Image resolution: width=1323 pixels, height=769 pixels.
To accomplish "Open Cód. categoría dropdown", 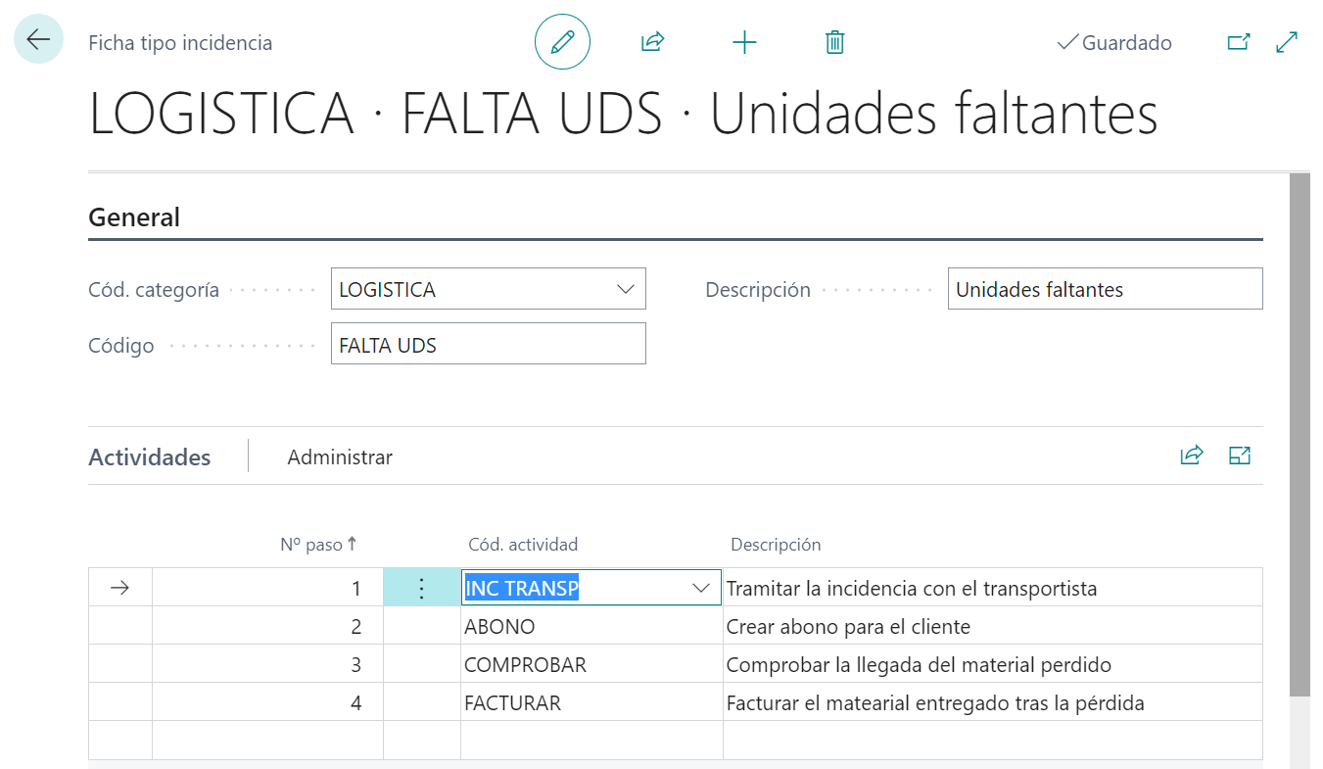I will [x=625, y=290].
